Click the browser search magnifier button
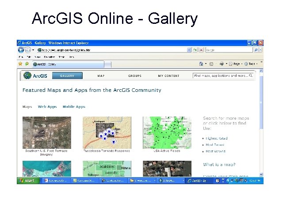This screenshot has height=212, width=283. pyautogui.click(x=256, y=50)
